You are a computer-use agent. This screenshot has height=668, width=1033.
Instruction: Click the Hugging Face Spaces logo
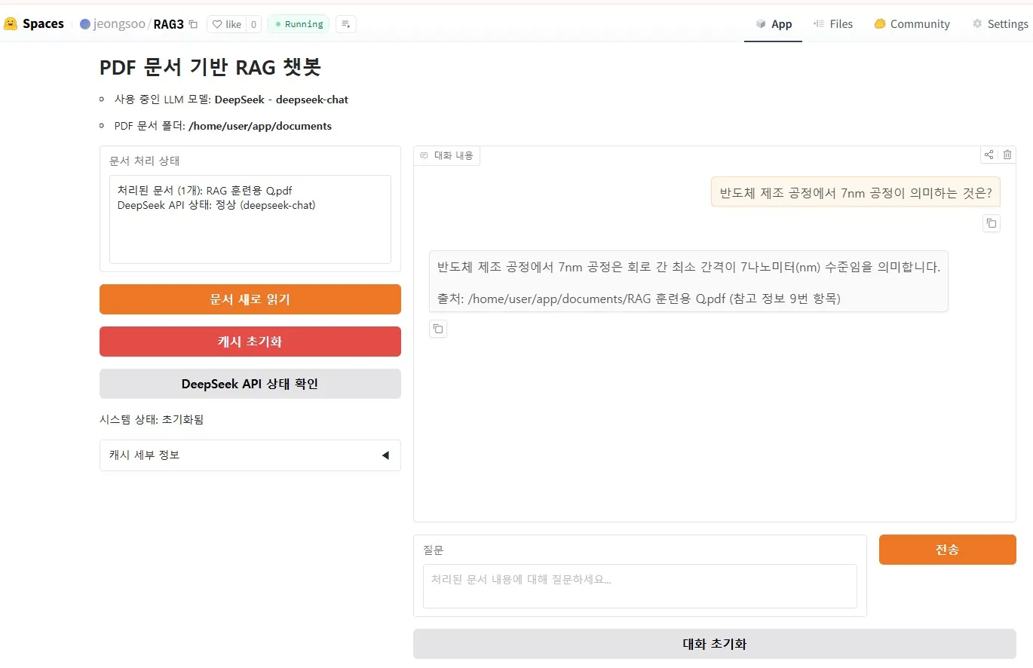(x=34, y=23)
